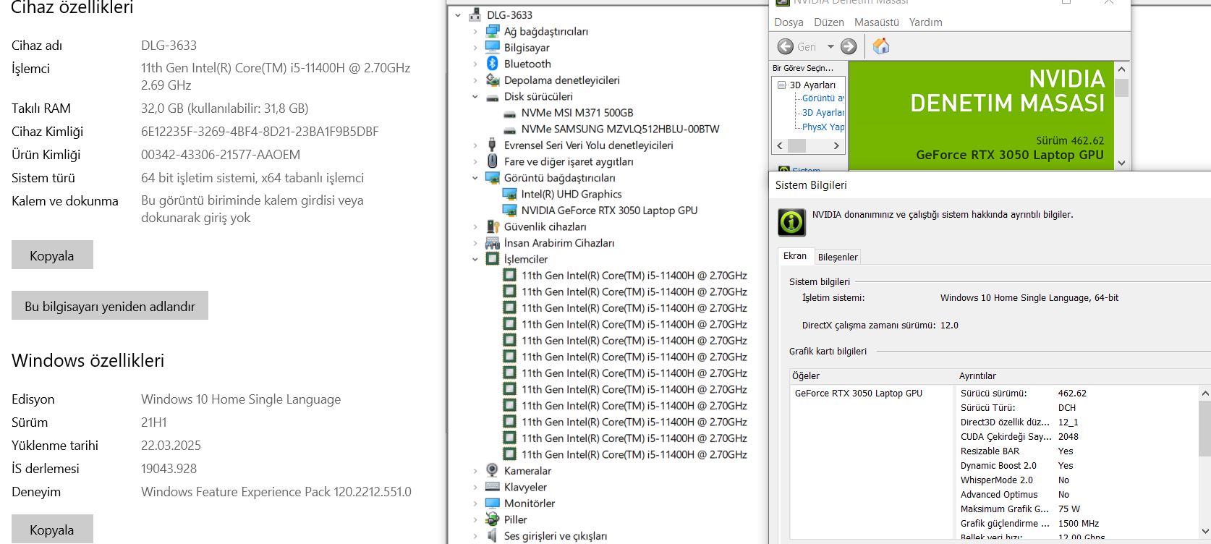Open the Dosya menu
Viewport: 1211px width, 544px height.
pyautogui.click(x=789, y=22)
